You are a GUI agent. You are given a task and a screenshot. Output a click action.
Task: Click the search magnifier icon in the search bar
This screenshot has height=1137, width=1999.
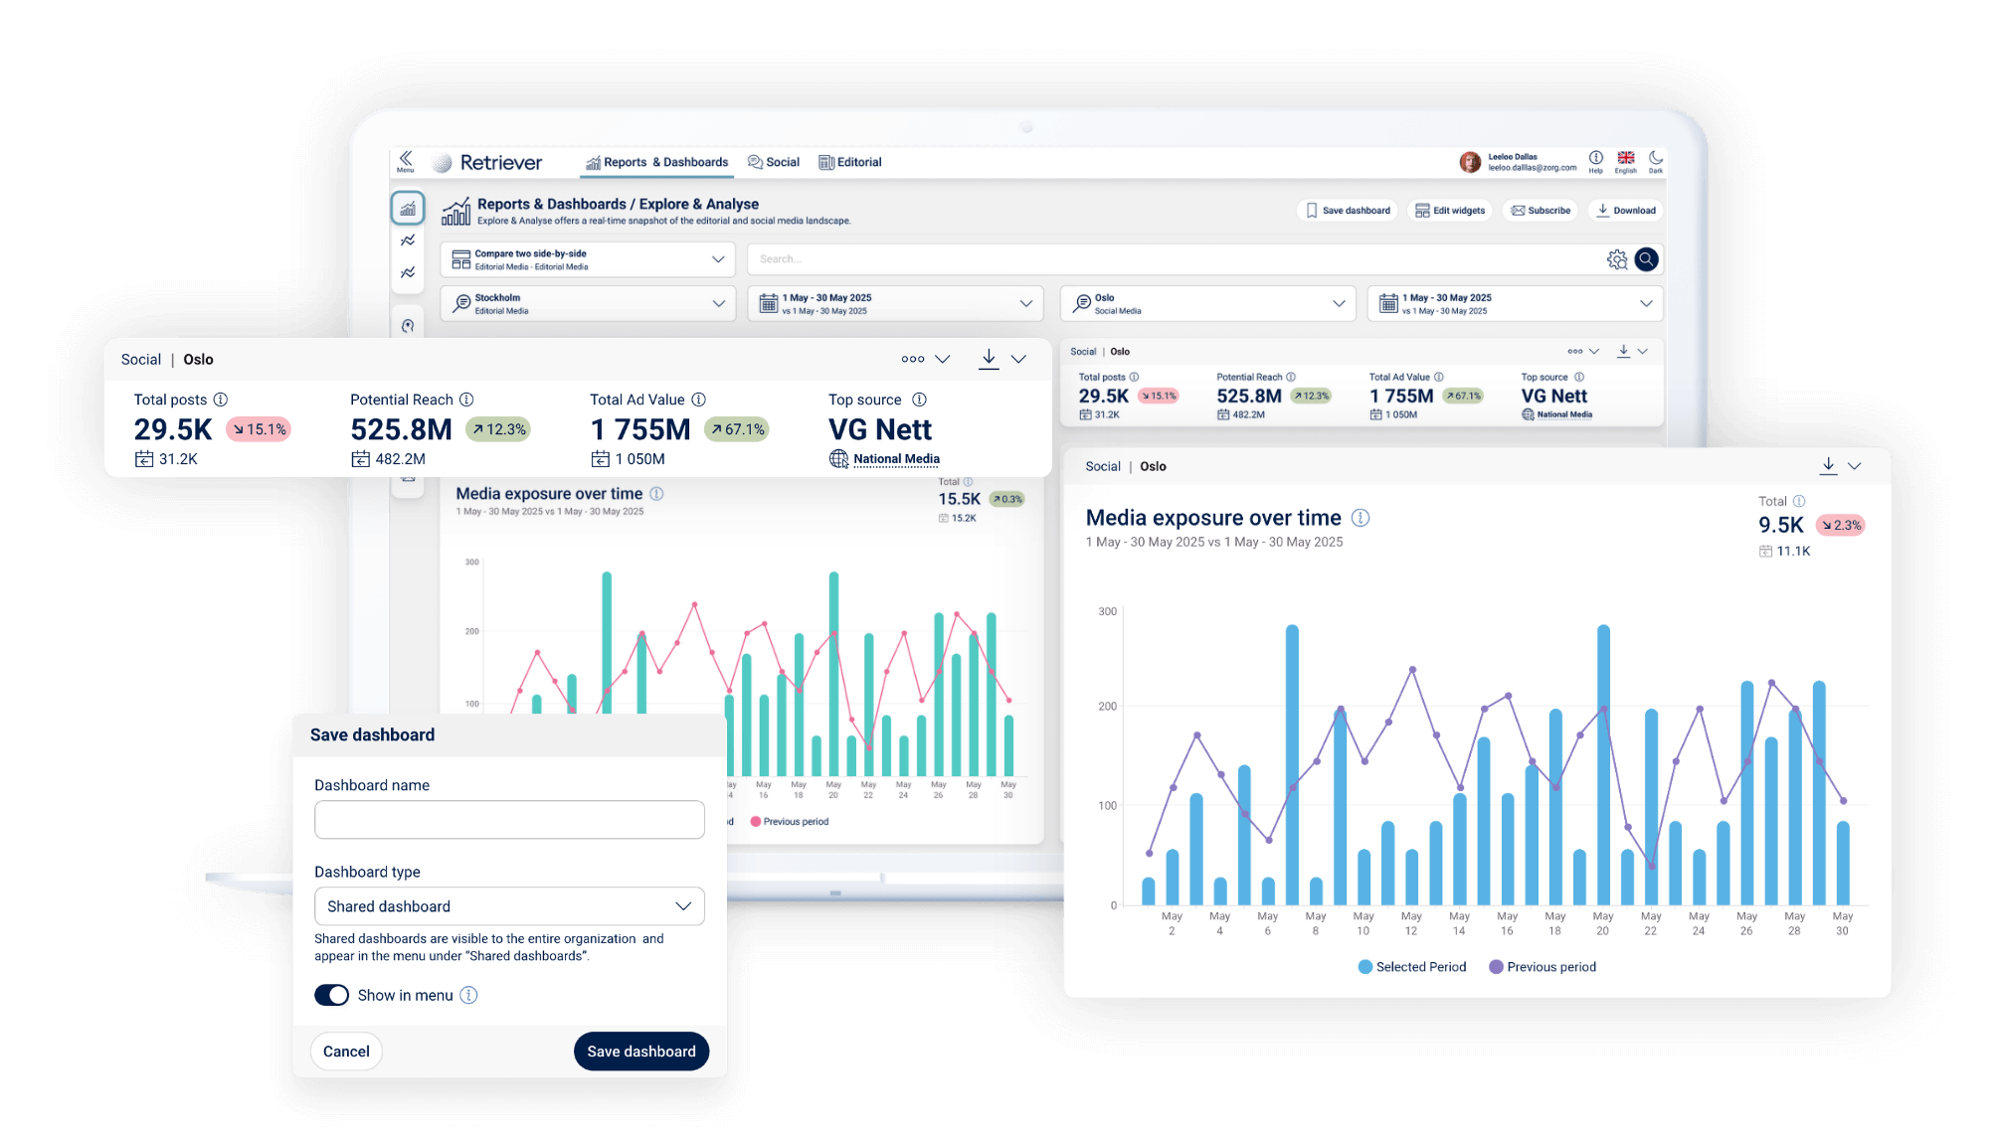1648,258
